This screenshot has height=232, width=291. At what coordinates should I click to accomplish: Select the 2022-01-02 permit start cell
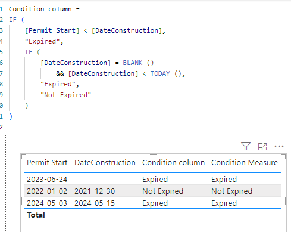[47, 191]
